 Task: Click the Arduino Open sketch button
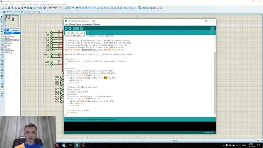(x=78, y=28)
